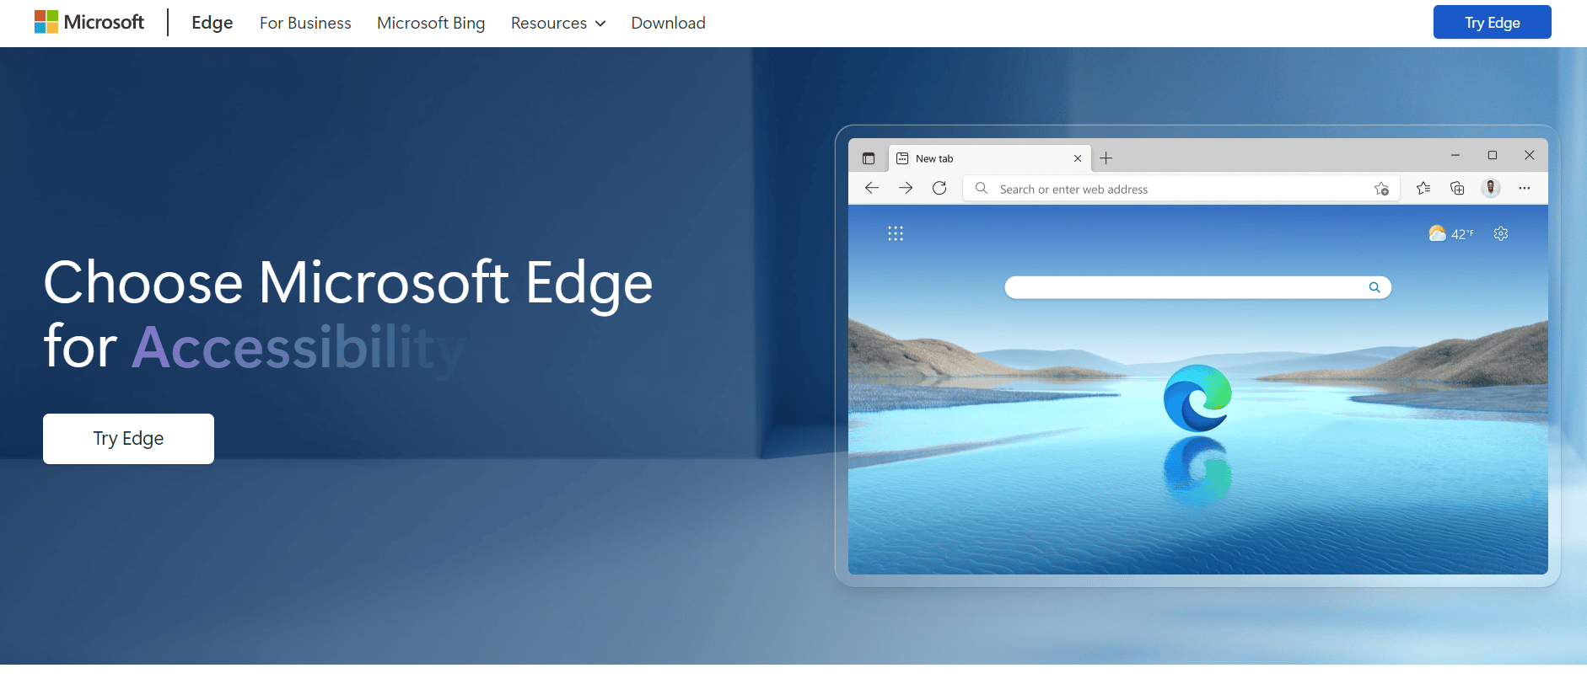Click the white Try Edge hero button

pos(128,438)
